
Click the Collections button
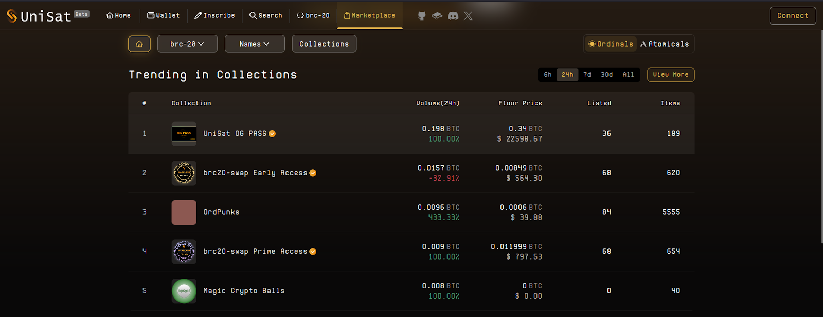coord(324,44)
